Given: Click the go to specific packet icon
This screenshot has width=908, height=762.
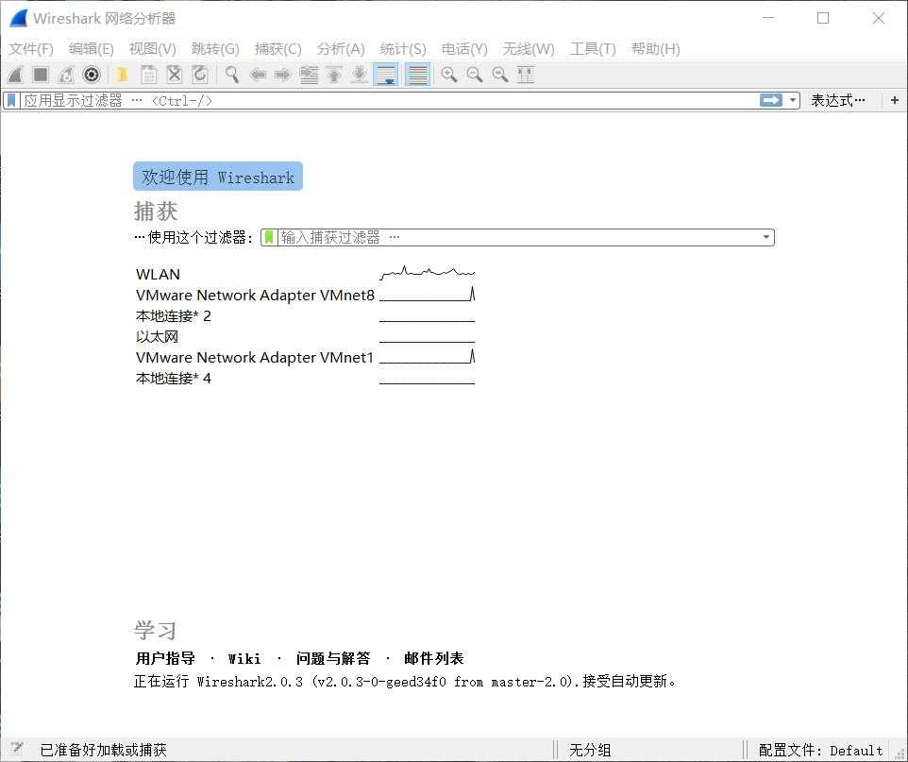Looking at the screenshot, I should click(309, 75).
